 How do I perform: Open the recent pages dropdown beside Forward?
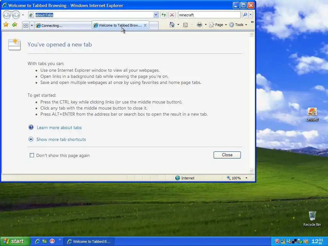coord(23,15)
